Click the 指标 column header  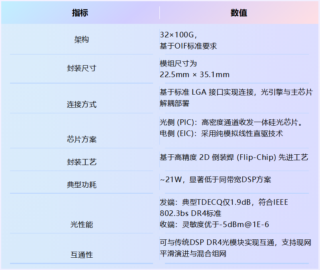pyautogui.click(x=80, y=13)
